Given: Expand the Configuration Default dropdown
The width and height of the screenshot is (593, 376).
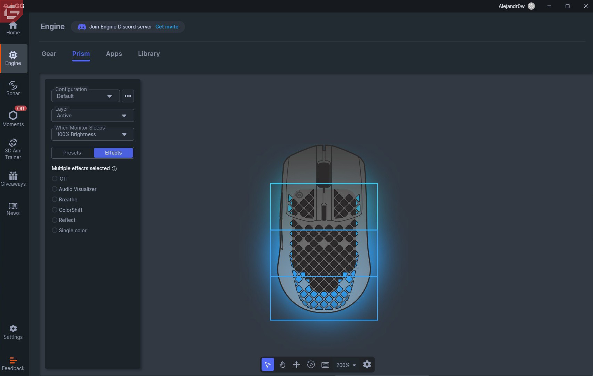Looking at the screenshot, I should click(86, 96).
